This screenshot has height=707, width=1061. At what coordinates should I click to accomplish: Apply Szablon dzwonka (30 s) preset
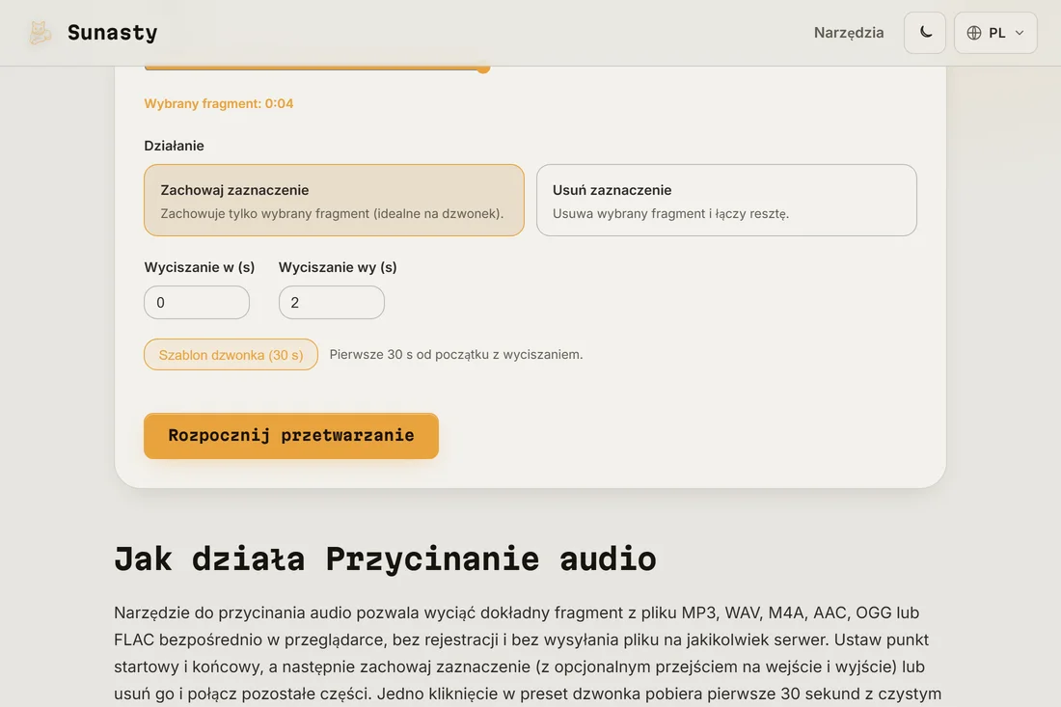tap(231, 355)
